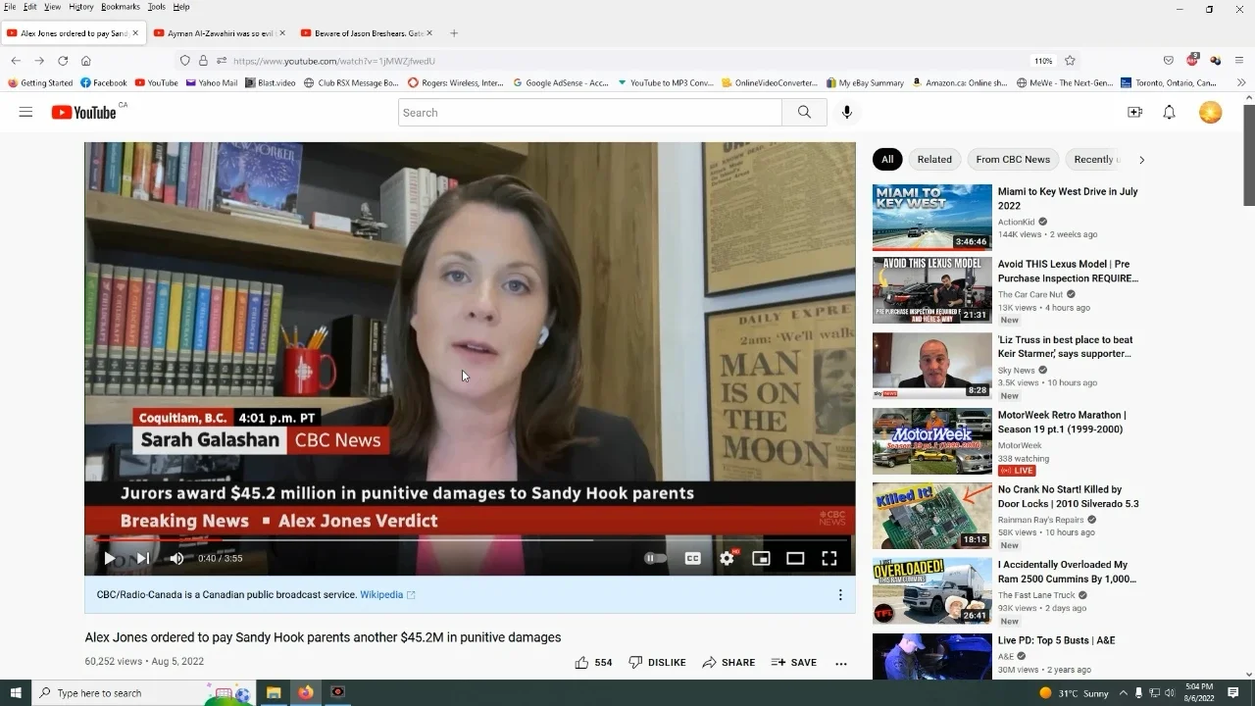Click the YouTube search magnifier button
Viewport: 1255px width, 706px height.
(804, 113)
